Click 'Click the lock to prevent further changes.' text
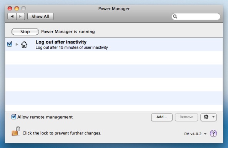 tap(62, 133)
